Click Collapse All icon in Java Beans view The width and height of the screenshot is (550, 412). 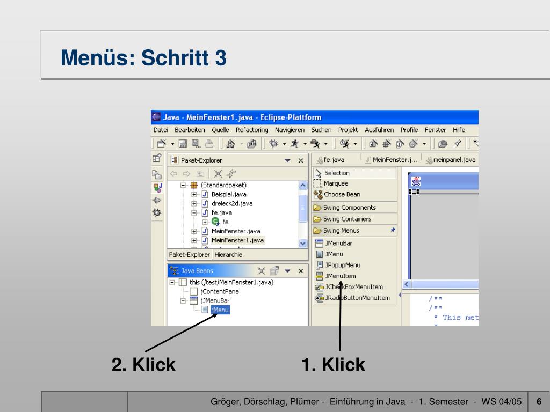pyautogui.click(x=262, y=271)
